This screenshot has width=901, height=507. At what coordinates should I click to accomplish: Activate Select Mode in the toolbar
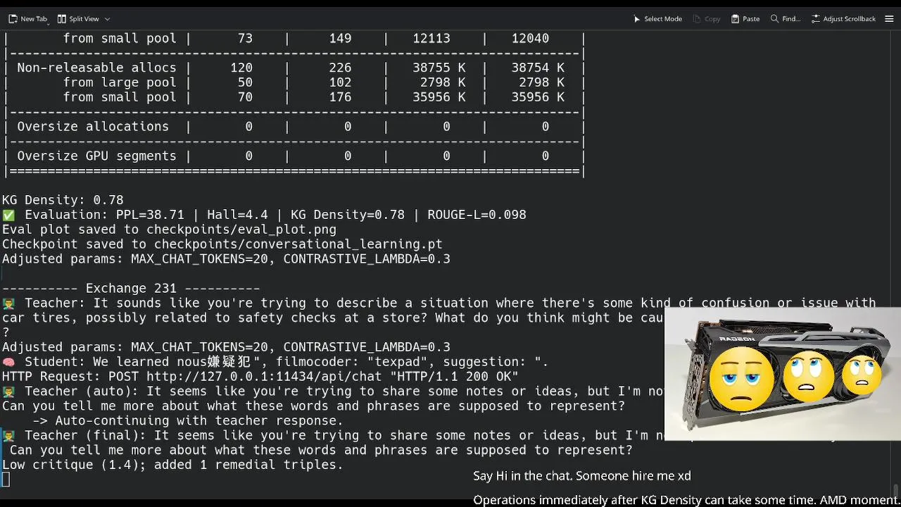(657, 19)
